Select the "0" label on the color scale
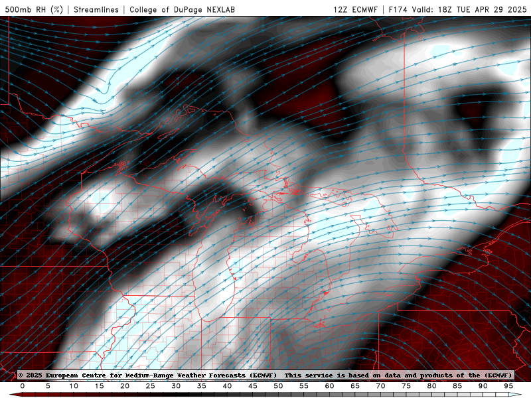531x398 pixels. (23, 386)
